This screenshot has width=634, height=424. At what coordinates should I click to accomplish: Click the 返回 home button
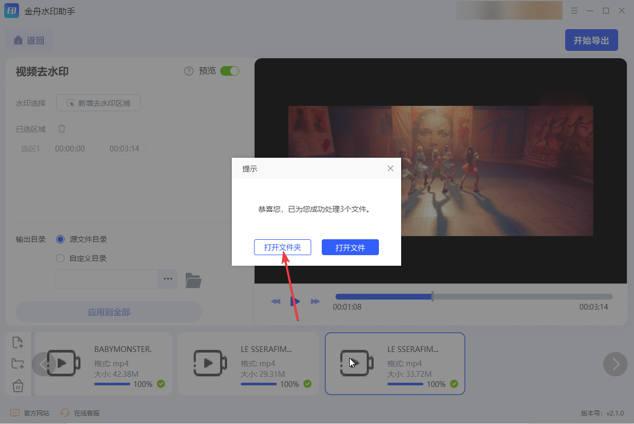[29, 40]
